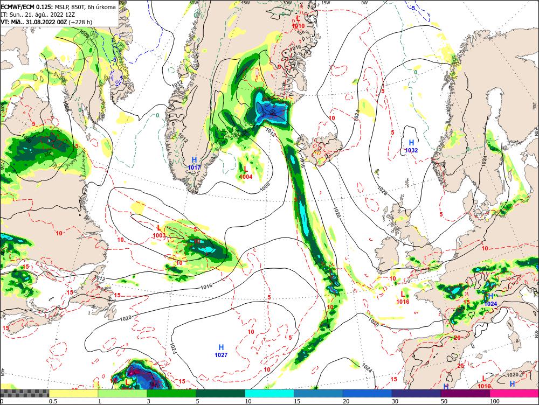Screen dimensions: 539x405
Task: Click the header line 'ECMWF/ECM 0.125: MSLP, 850T, 6h úrkoma'
Action: pos(58,7)
